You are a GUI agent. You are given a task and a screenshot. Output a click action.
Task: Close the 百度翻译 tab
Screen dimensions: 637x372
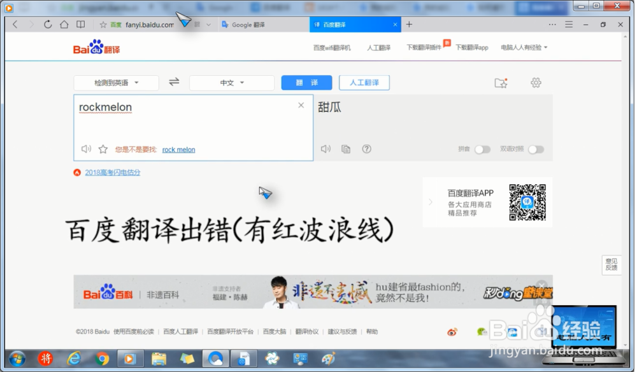pos(395,25)
